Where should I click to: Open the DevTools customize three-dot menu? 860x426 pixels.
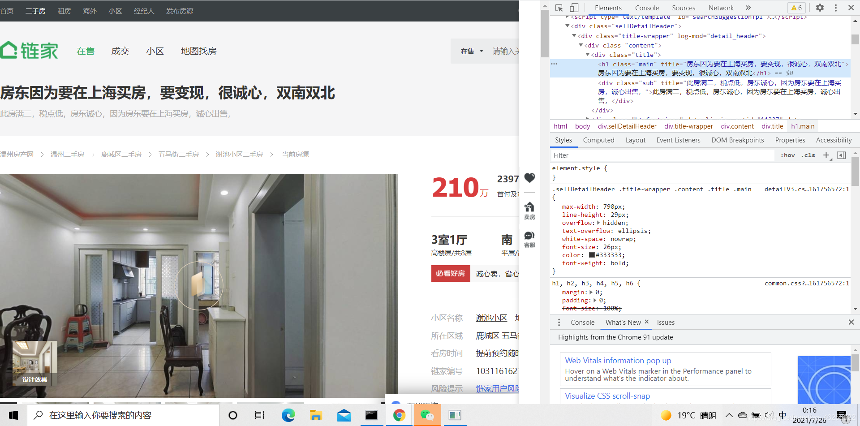pos(836,8)
